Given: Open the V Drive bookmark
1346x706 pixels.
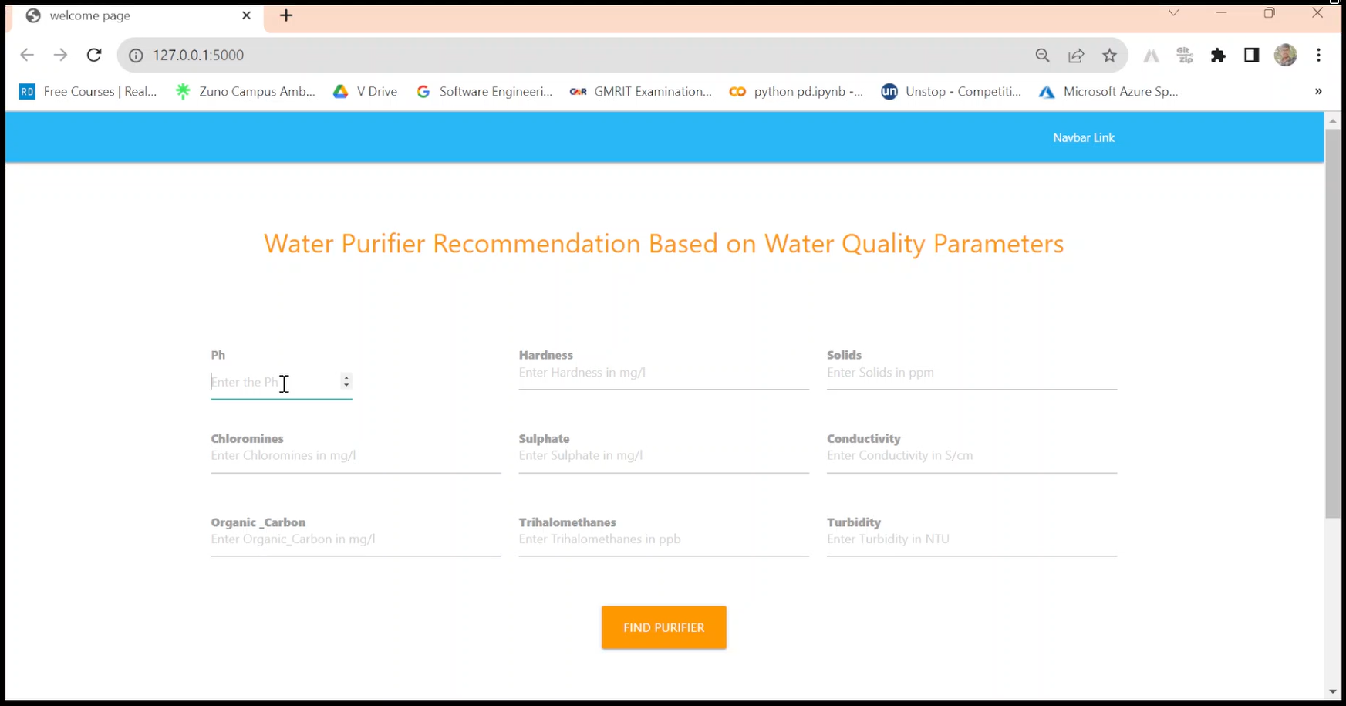Looking at the screenshot, I should point(365,91).
